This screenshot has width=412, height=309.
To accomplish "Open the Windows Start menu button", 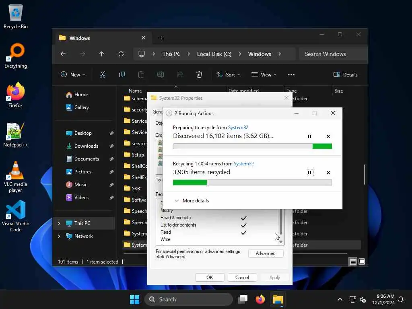I will 134,299.
